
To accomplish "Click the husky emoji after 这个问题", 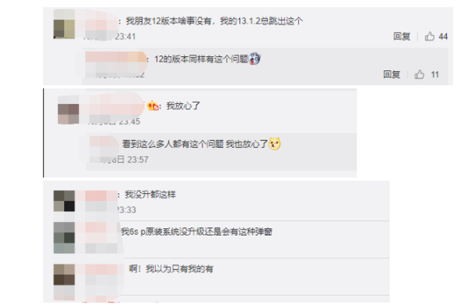I will coord(254,59).
